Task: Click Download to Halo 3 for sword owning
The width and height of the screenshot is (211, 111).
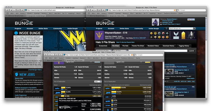Action: 181,70
